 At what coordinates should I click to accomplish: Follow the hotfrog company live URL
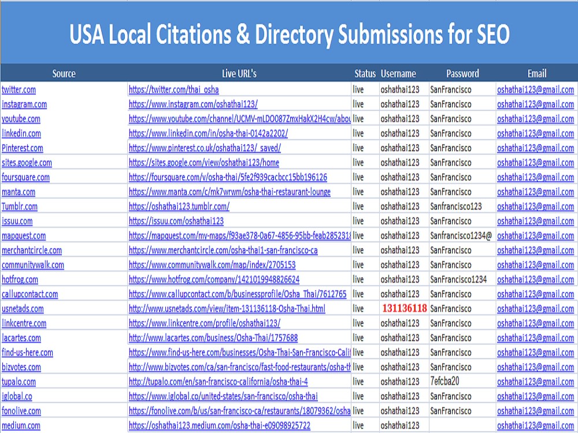click(214, 279)
